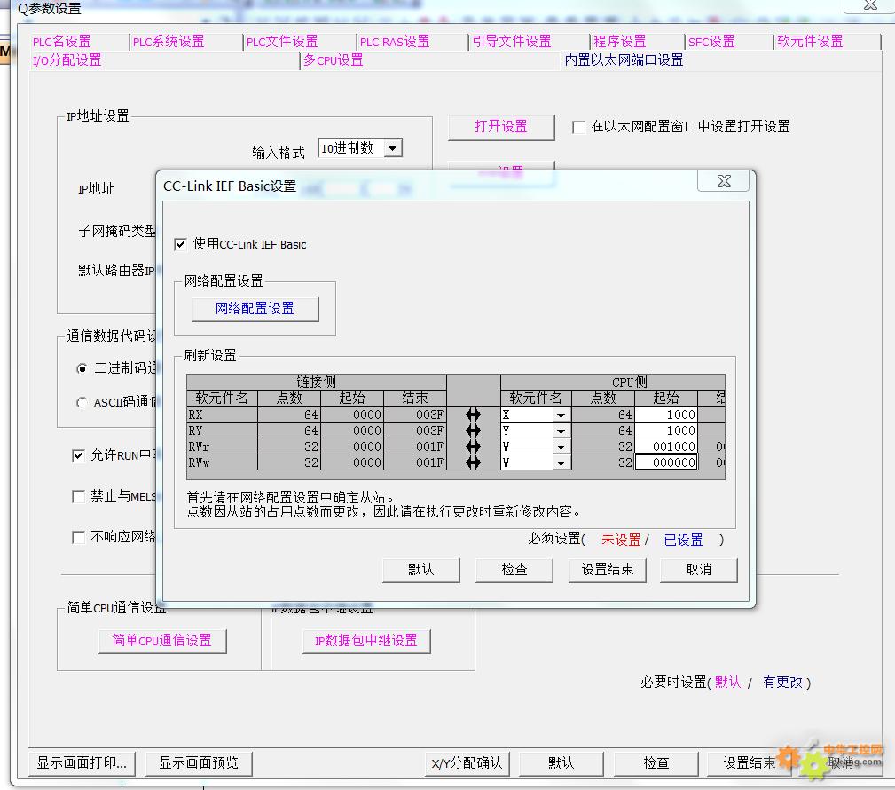Image resolution: width=895 pixels, height=790 pixels.
Task: Click the 网络配置设置 button
Action: click(255, 309)
